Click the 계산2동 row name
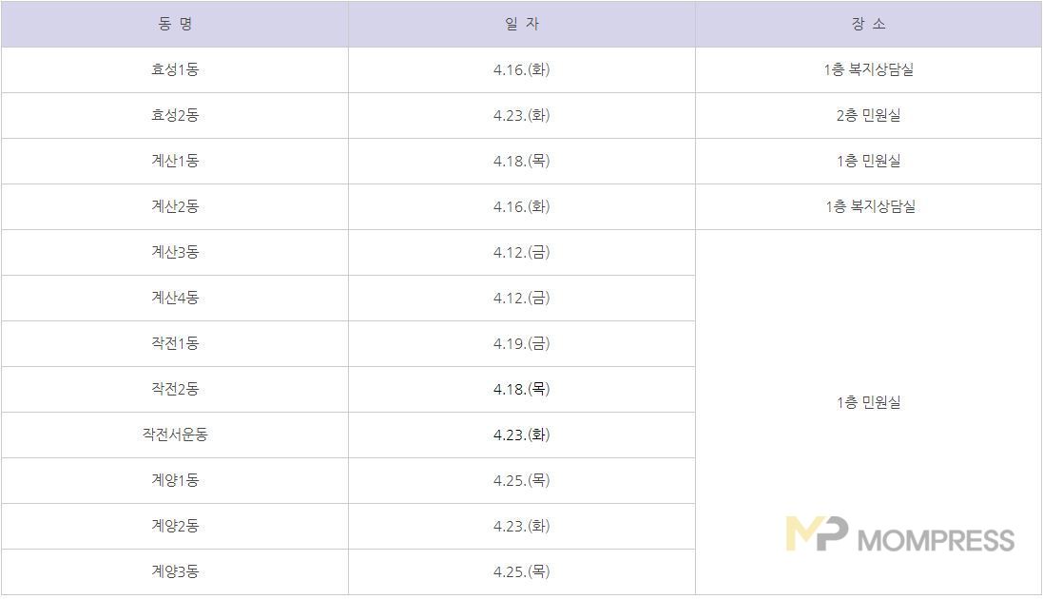The image size is (1043, 599). click(175, 206)
